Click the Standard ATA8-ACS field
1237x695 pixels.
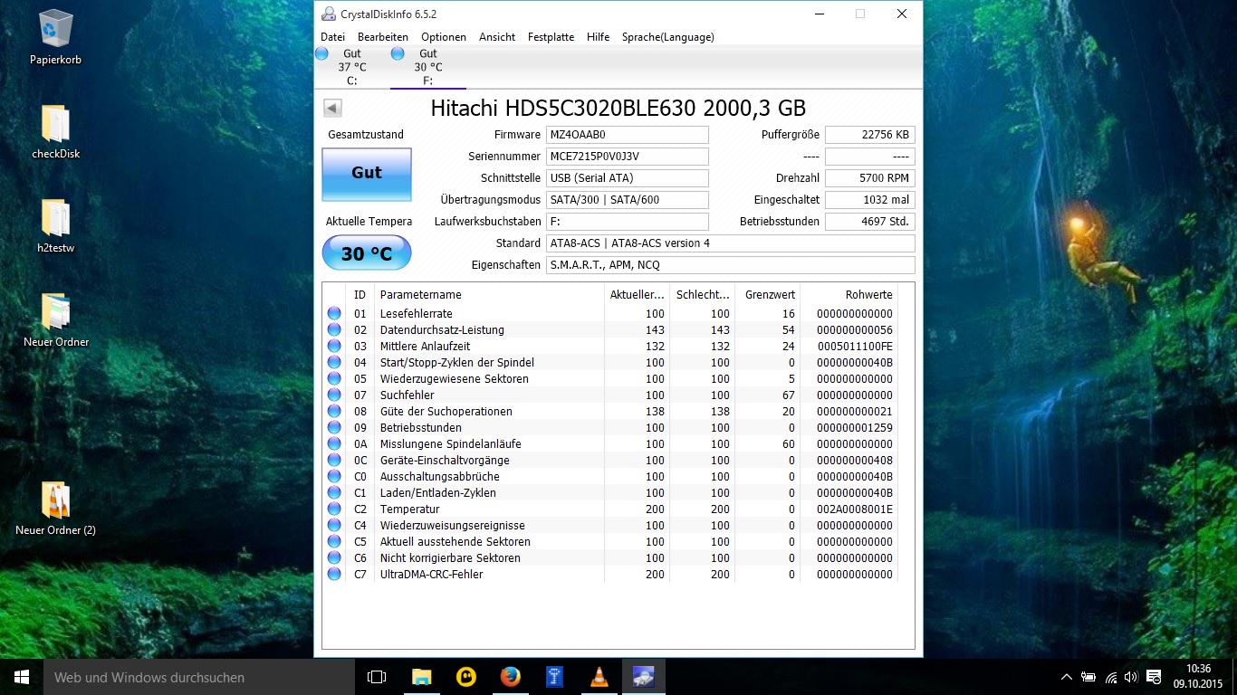731,243
